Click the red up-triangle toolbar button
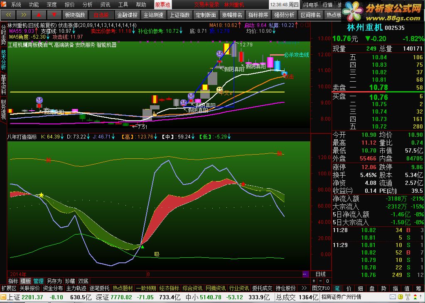 click(x=39, y=15)
